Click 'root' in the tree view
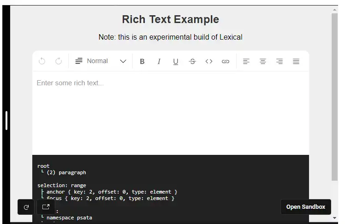Screen dimensions: 345x224 43,166
